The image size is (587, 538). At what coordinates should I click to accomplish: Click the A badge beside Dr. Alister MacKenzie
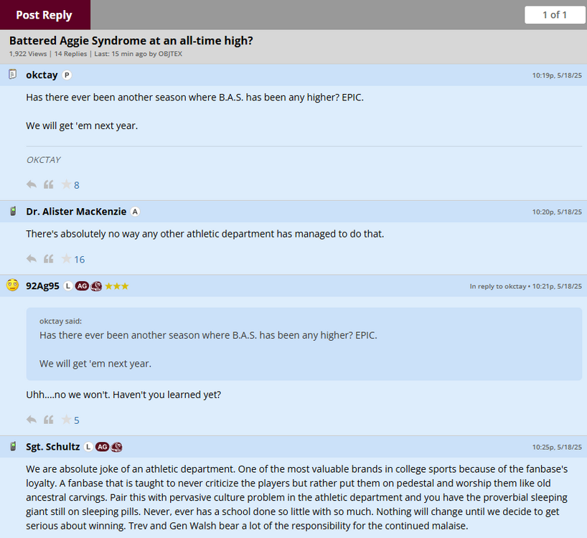[x=135, y=212]
